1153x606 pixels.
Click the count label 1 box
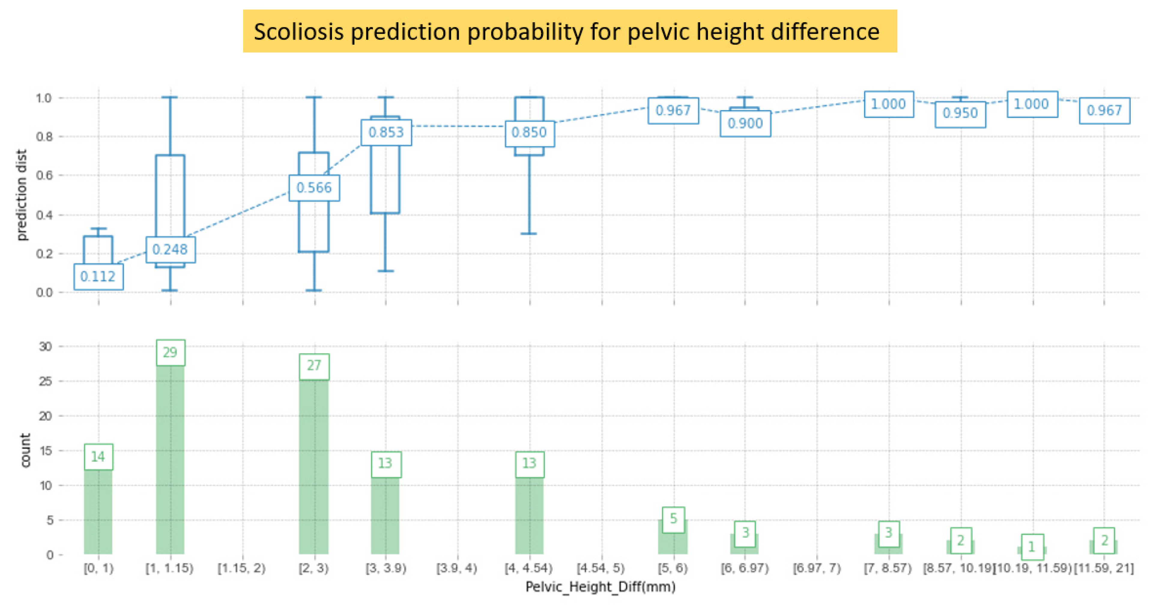(x=1032, y=547)
